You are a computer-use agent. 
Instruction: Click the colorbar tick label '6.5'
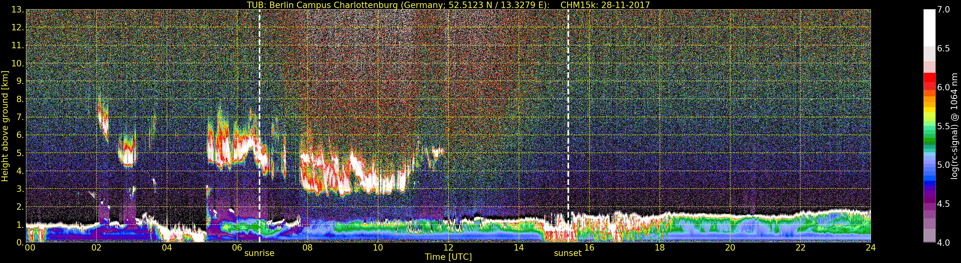(x=943, y=49)
